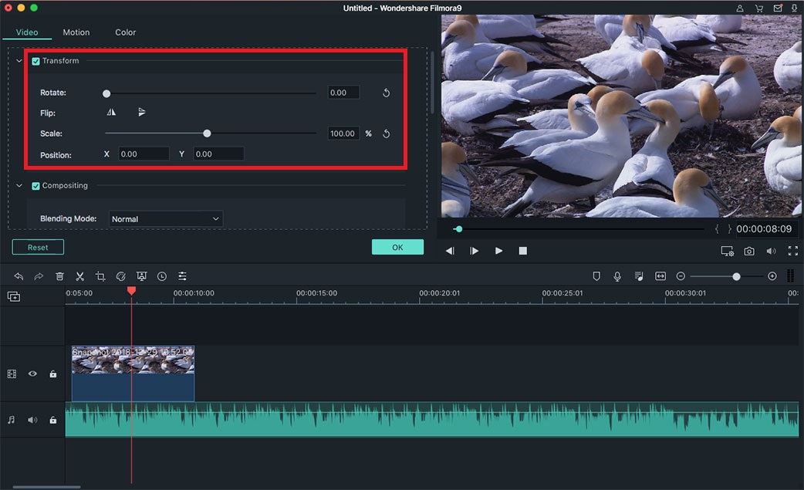804x490 pixels.
Task: Click the Position Y field
Action: click(x=218, y=154)
